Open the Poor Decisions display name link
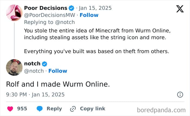190x116 pixels. [x=46, y=8]
